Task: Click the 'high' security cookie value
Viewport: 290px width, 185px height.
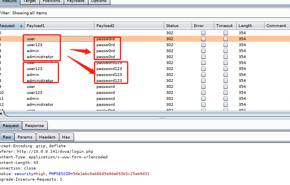Action: [41, 174]
